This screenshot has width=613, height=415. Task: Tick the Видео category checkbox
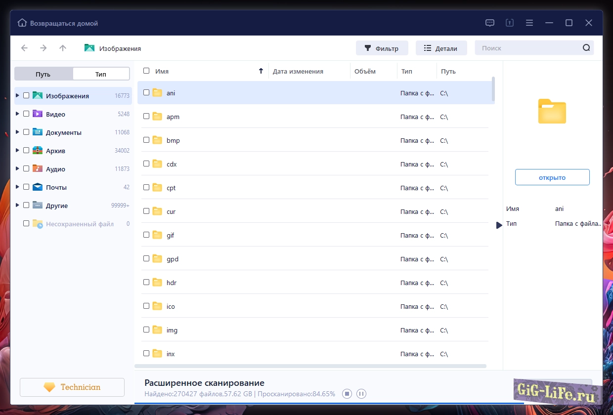pyautogui.click(x=26, y=114)
